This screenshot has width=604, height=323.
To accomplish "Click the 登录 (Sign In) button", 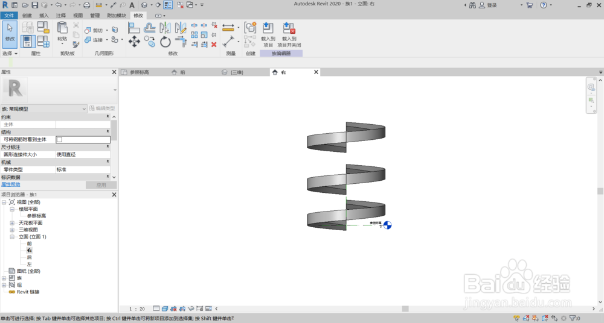I will click(488, 5).
